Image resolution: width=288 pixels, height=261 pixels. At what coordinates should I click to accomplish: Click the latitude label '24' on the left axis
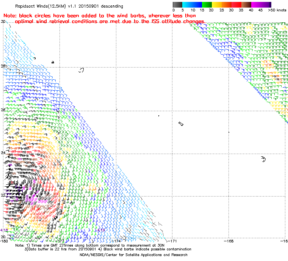[x=3, y=153]
